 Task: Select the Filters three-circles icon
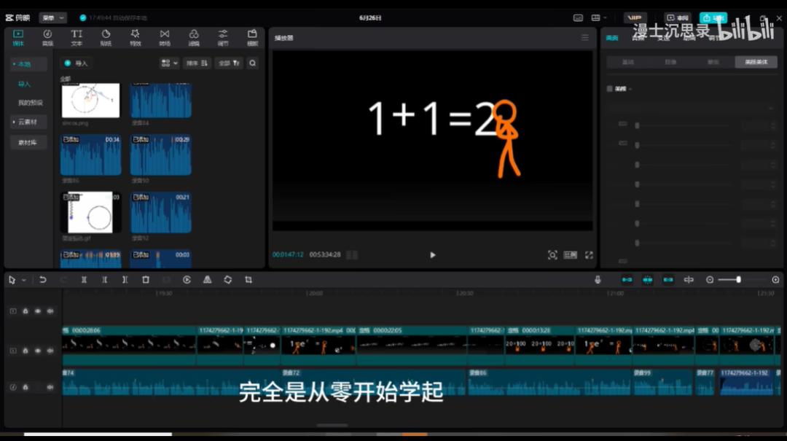click(194, 37)
